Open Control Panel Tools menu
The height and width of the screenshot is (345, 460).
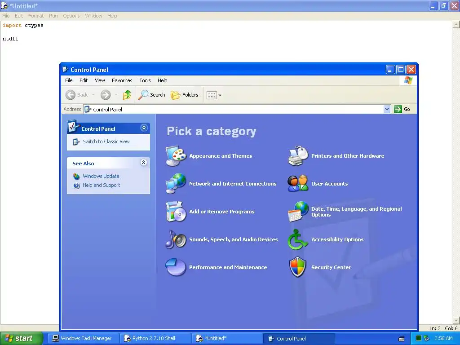(x=145, y=80)
